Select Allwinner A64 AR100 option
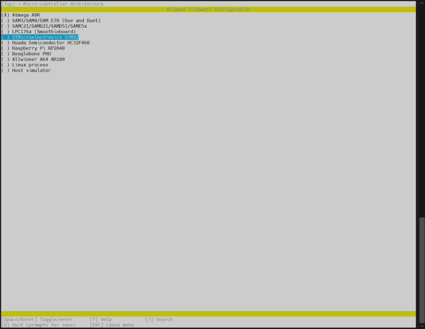The image size is (425, 329). coord(33,59)
